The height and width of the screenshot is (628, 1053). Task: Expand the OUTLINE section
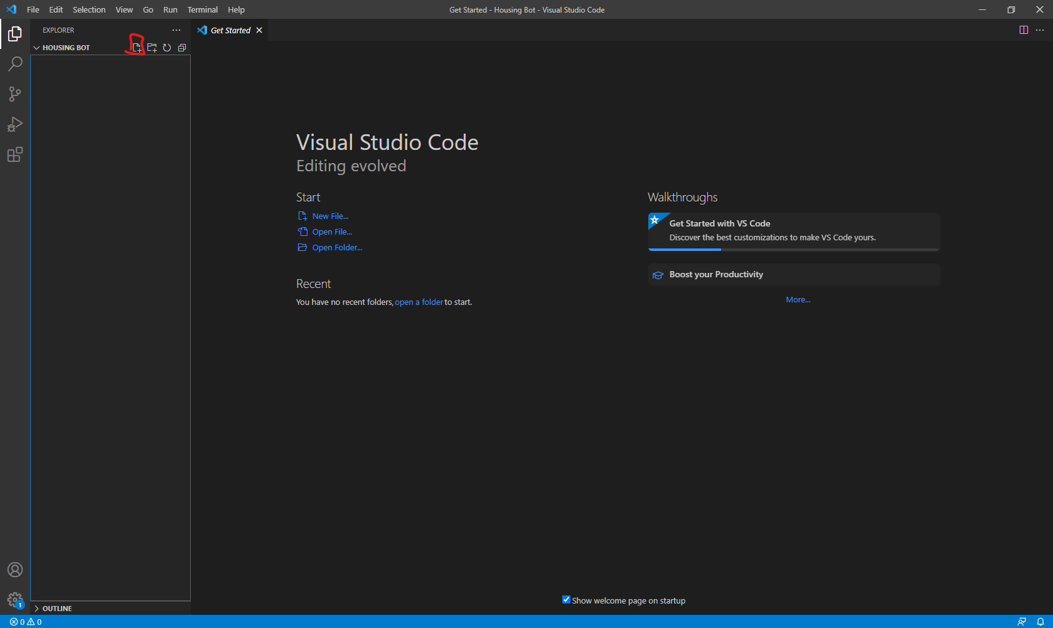(56, 609)
